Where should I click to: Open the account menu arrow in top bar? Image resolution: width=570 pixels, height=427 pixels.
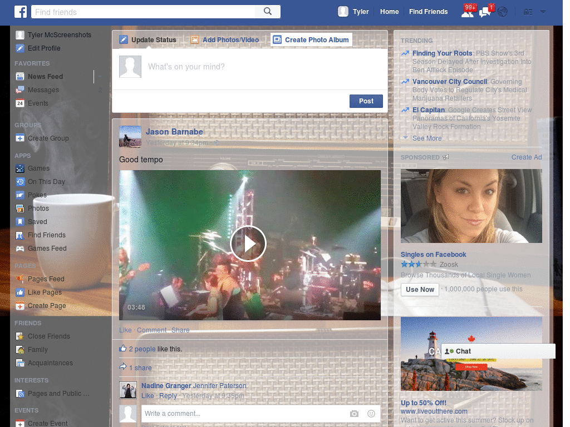point(543,12)
